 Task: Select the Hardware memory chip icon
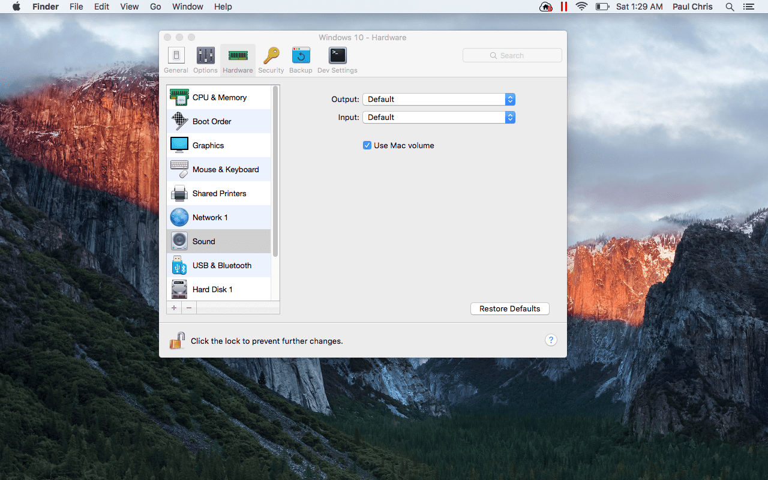[238, 55]
